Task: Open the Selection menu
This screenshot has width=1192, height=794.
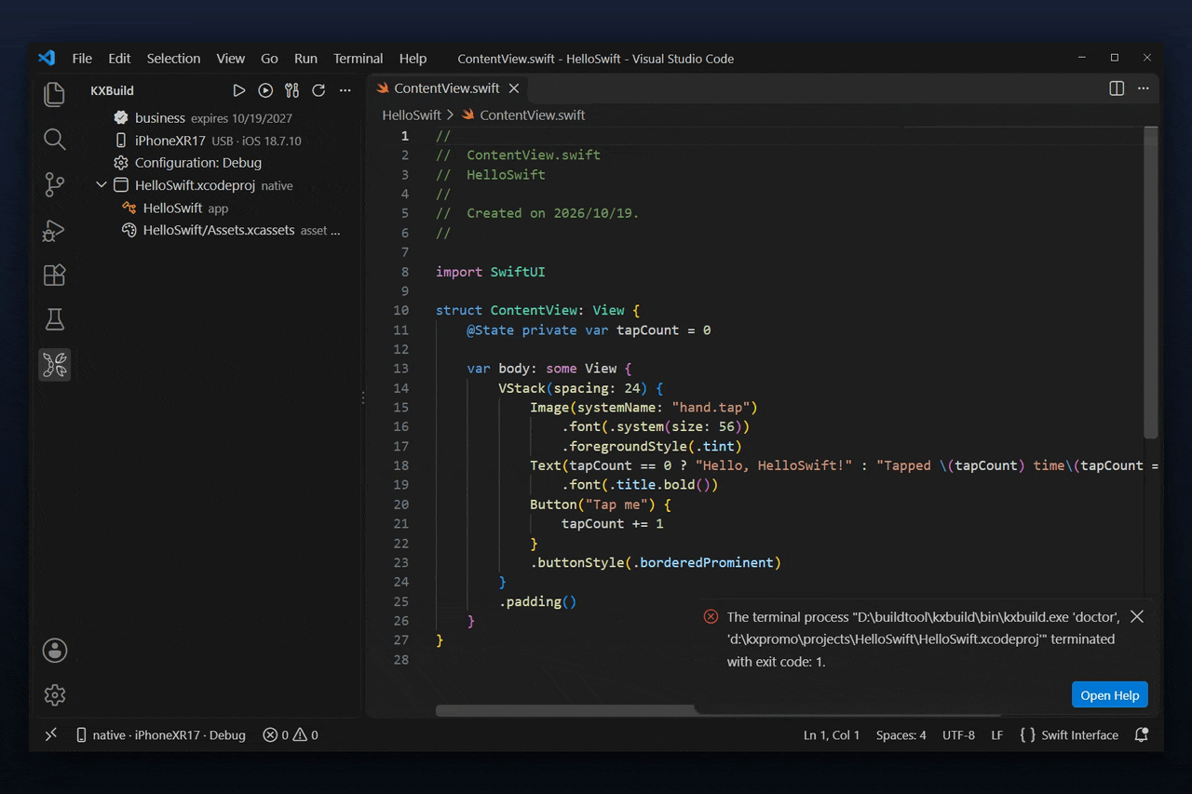Action: pos(173,58)
